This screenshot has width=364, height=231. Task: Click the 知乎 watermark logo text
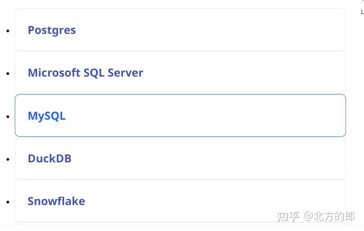point(288,217)
